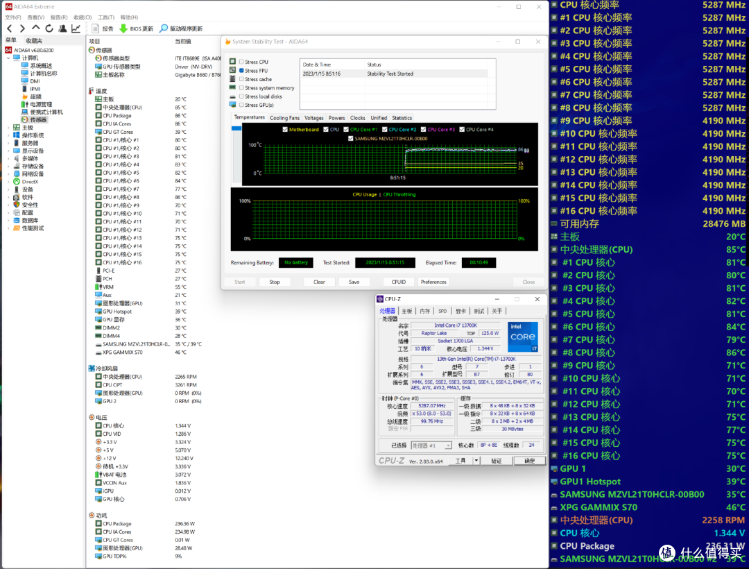Open the graph chart icon in AIDA64 toolbar

pos(76,28)
